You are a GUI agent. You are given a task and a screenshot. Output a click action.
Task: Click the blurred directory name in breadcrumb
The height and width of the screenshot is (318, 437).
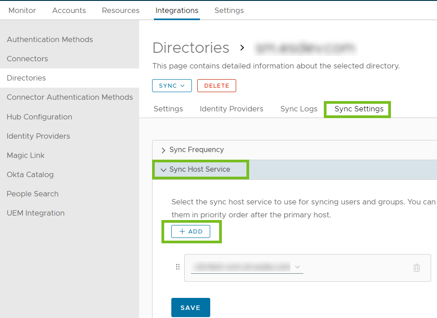tap(305, 48)
